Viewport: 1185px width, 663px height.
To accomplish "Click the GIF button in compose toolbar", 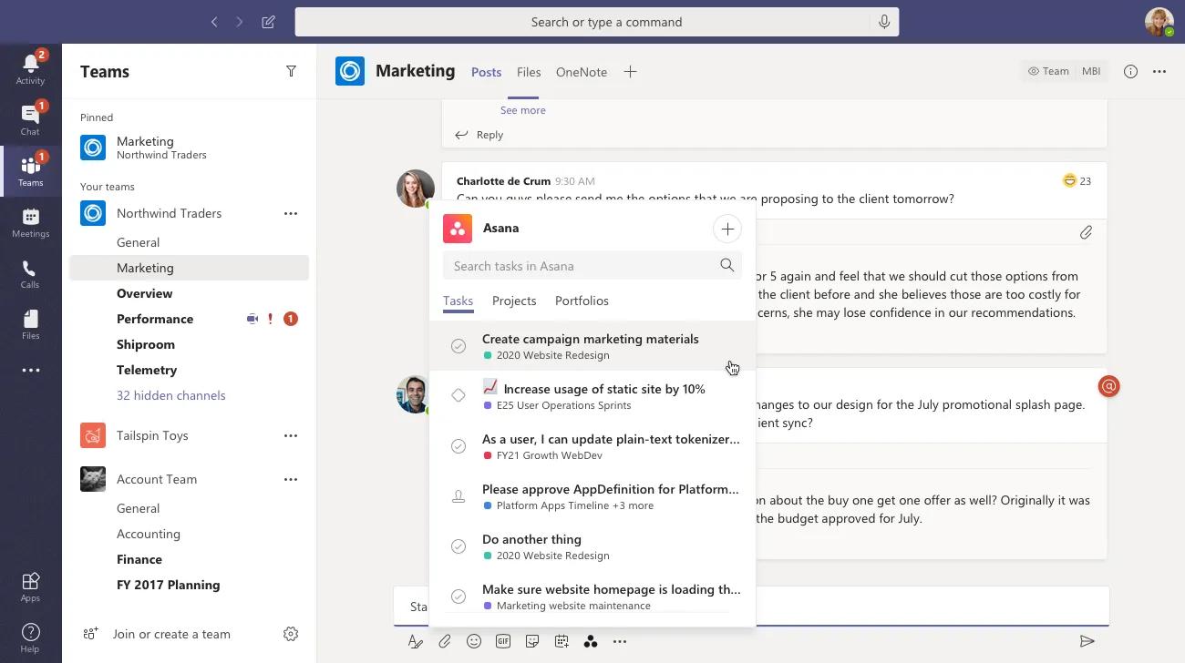I will [x=503, y=641].
